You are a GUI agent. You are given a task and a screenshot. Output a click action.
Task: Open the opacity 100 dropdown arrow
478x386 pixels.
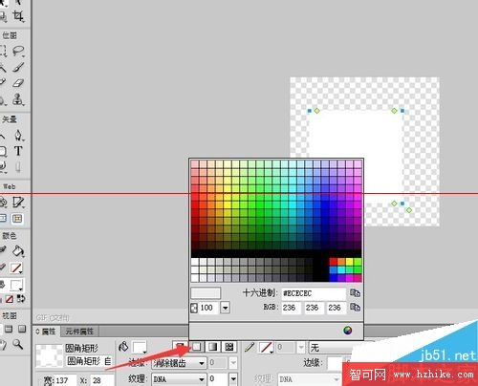tap(226, 308)
